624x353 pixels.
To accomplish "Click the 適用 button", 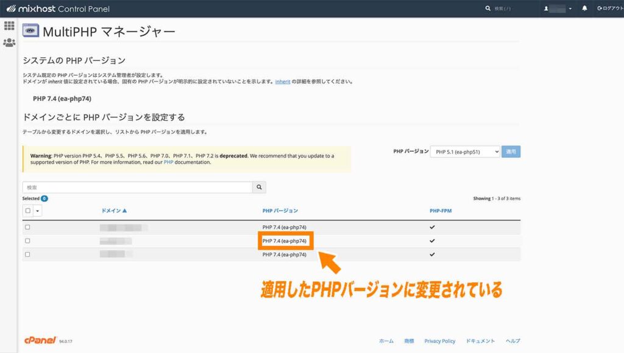I will click(x=511, y=151).
